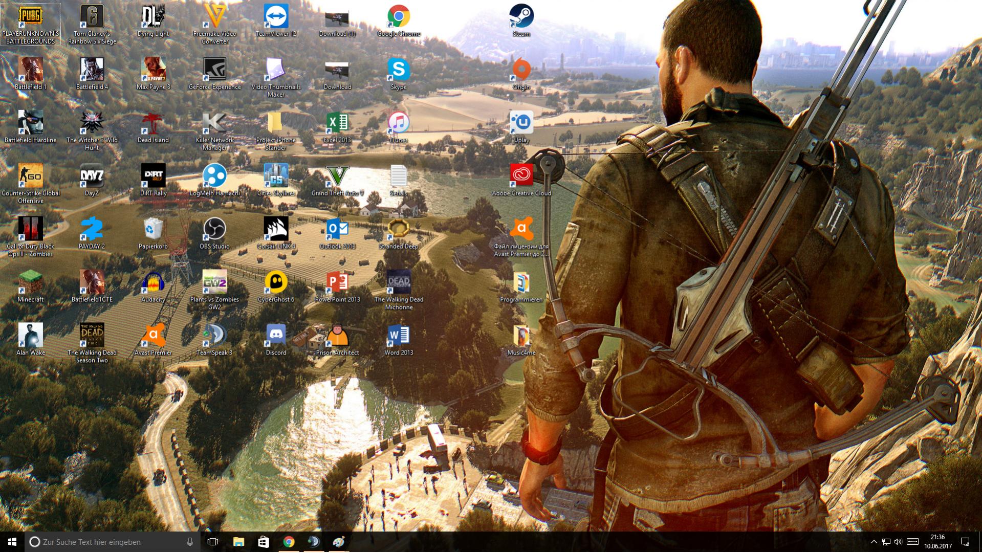
Task: Select the Steam desktop icon
Action: tap(521, 20)
